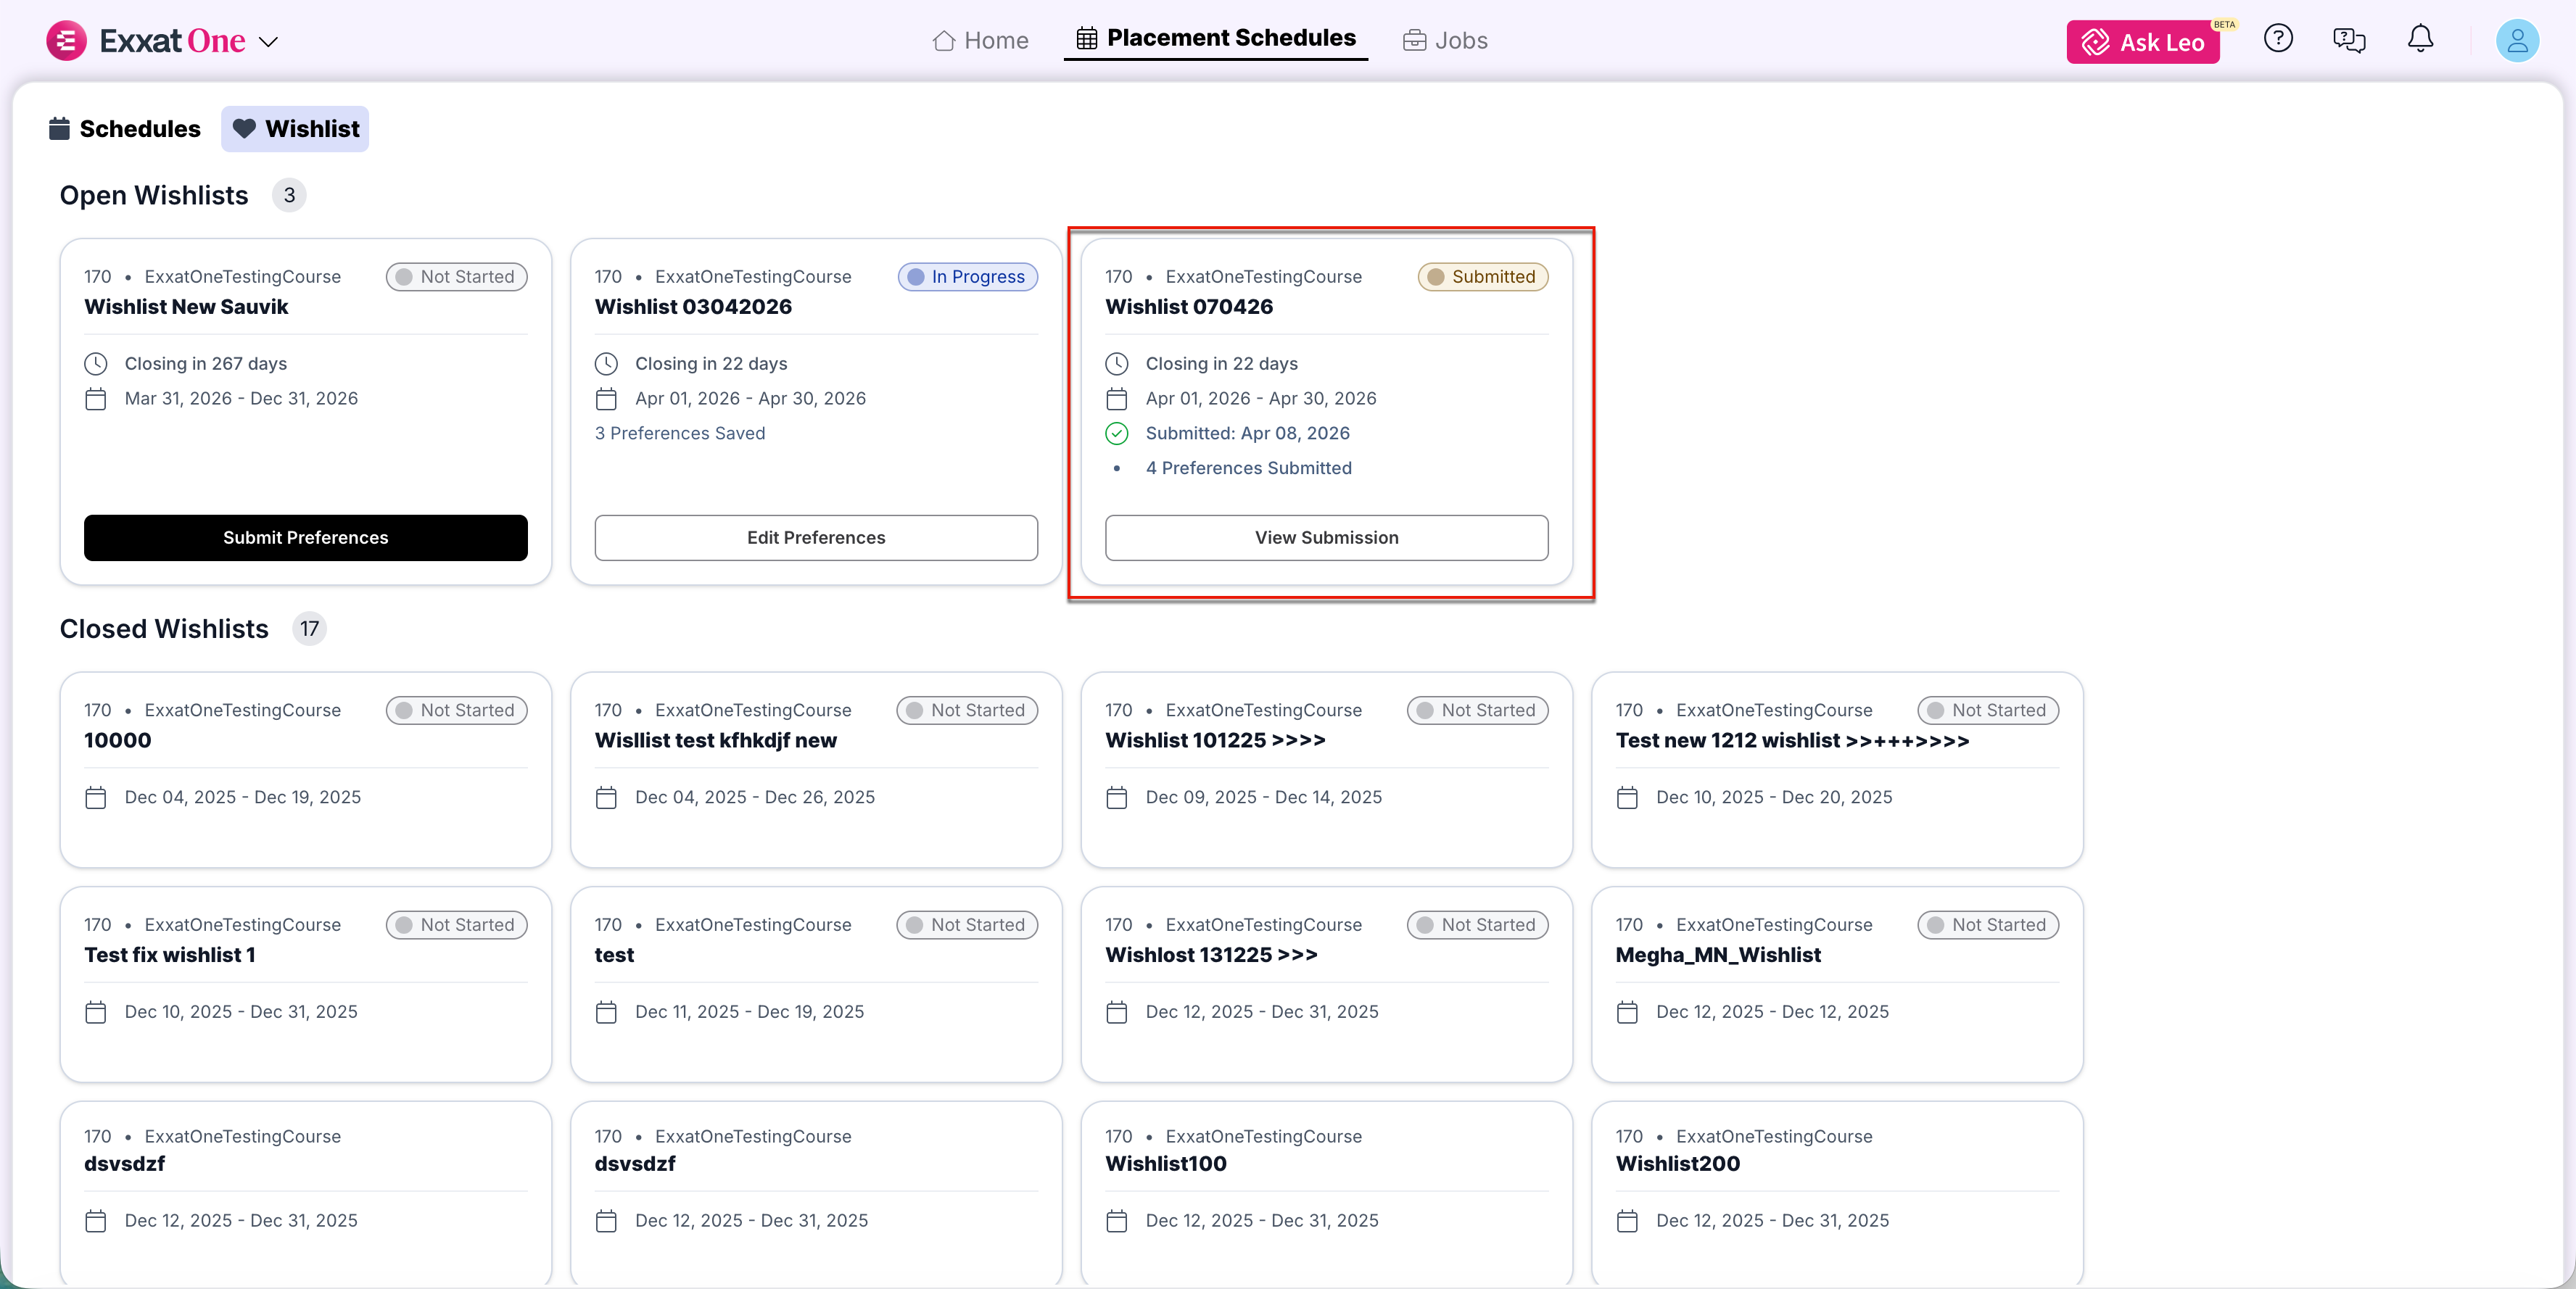
Task: Click the In Progress status badge
Action: click(967, 277)
